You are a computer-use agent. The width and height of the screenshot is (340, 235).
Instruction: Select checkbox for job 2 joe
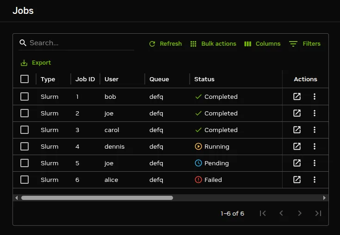[25, 113]
